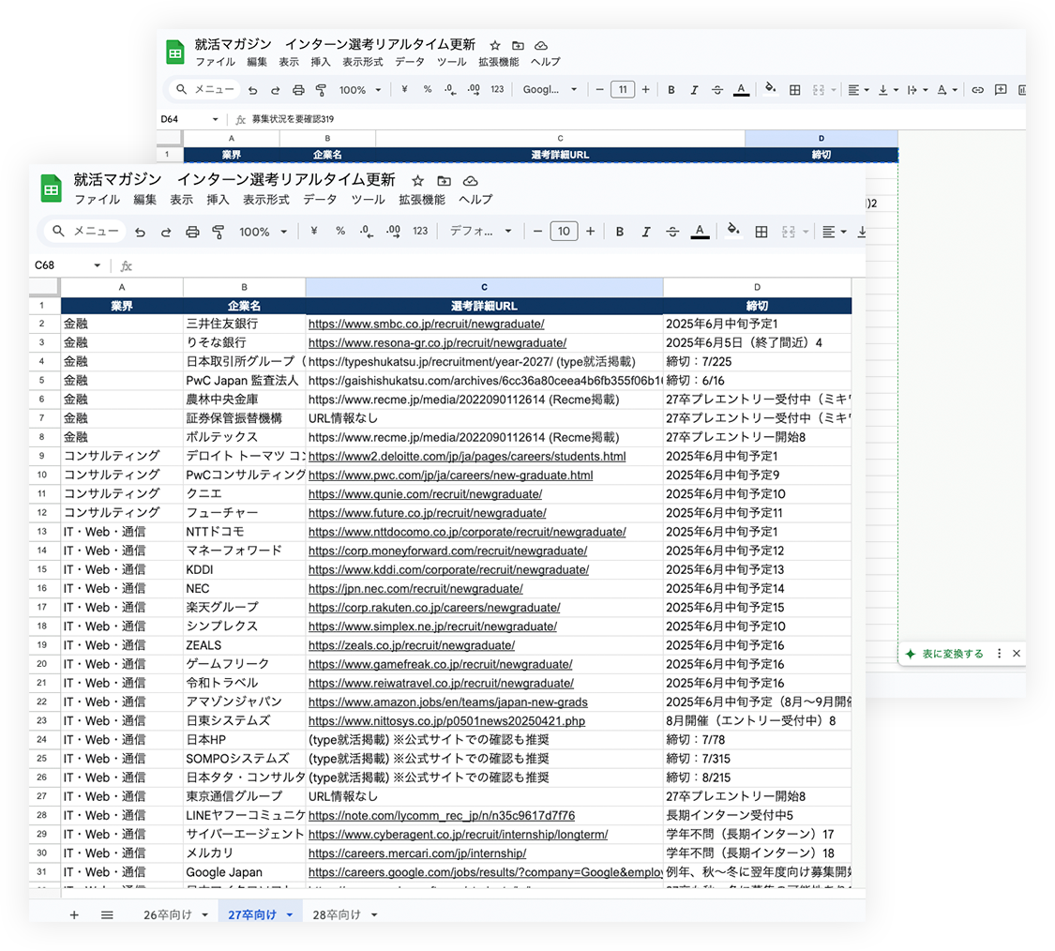Redo the action in back window
The height and width of the screenshot is (951, 1055).
coord(275,89)
